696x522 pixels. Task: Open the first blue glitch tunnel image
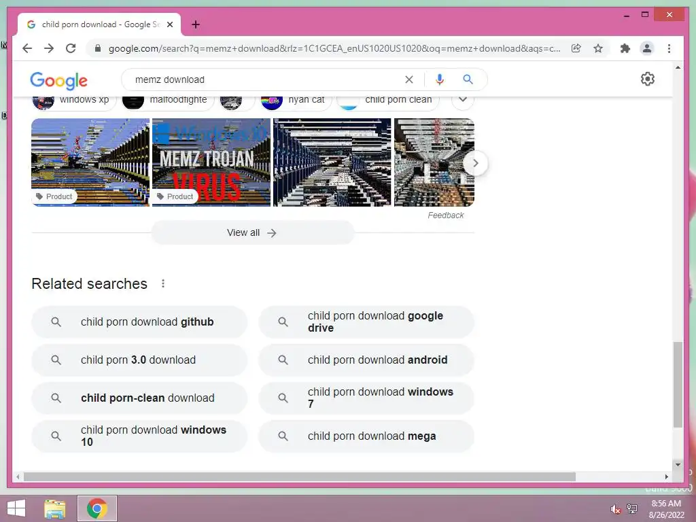(x=90, y=162)
